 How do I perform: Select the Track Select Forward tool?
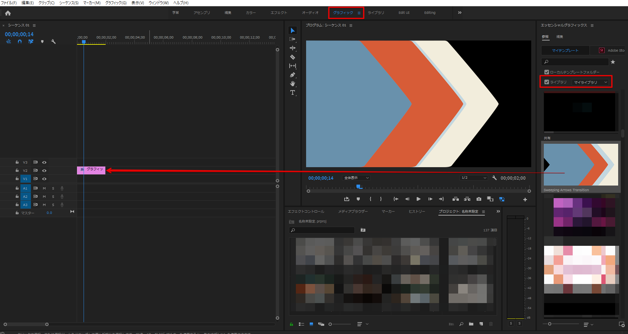pyautogui.click(x=293, y=39)
